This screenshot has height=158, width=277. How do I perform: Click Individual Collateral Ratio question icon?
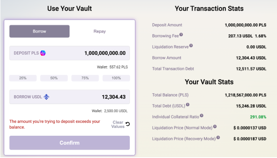click(x=202, y=116)
